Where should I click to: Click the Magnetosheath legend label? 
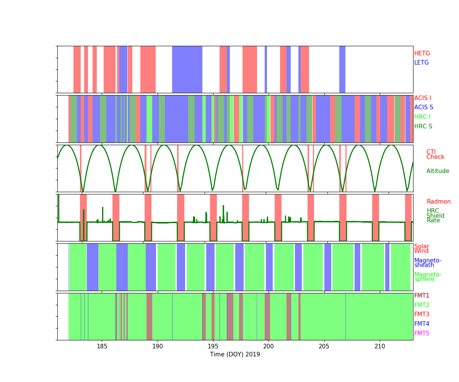[428, 263]
